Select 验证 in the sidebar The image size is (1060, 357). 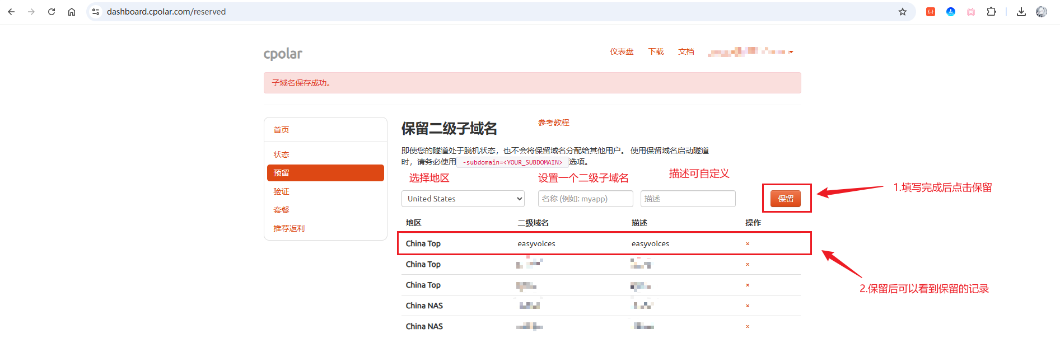click(x=281, y=191)
